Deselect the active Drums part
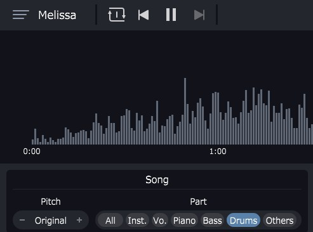The image size is (313, 232). (243, 221)
